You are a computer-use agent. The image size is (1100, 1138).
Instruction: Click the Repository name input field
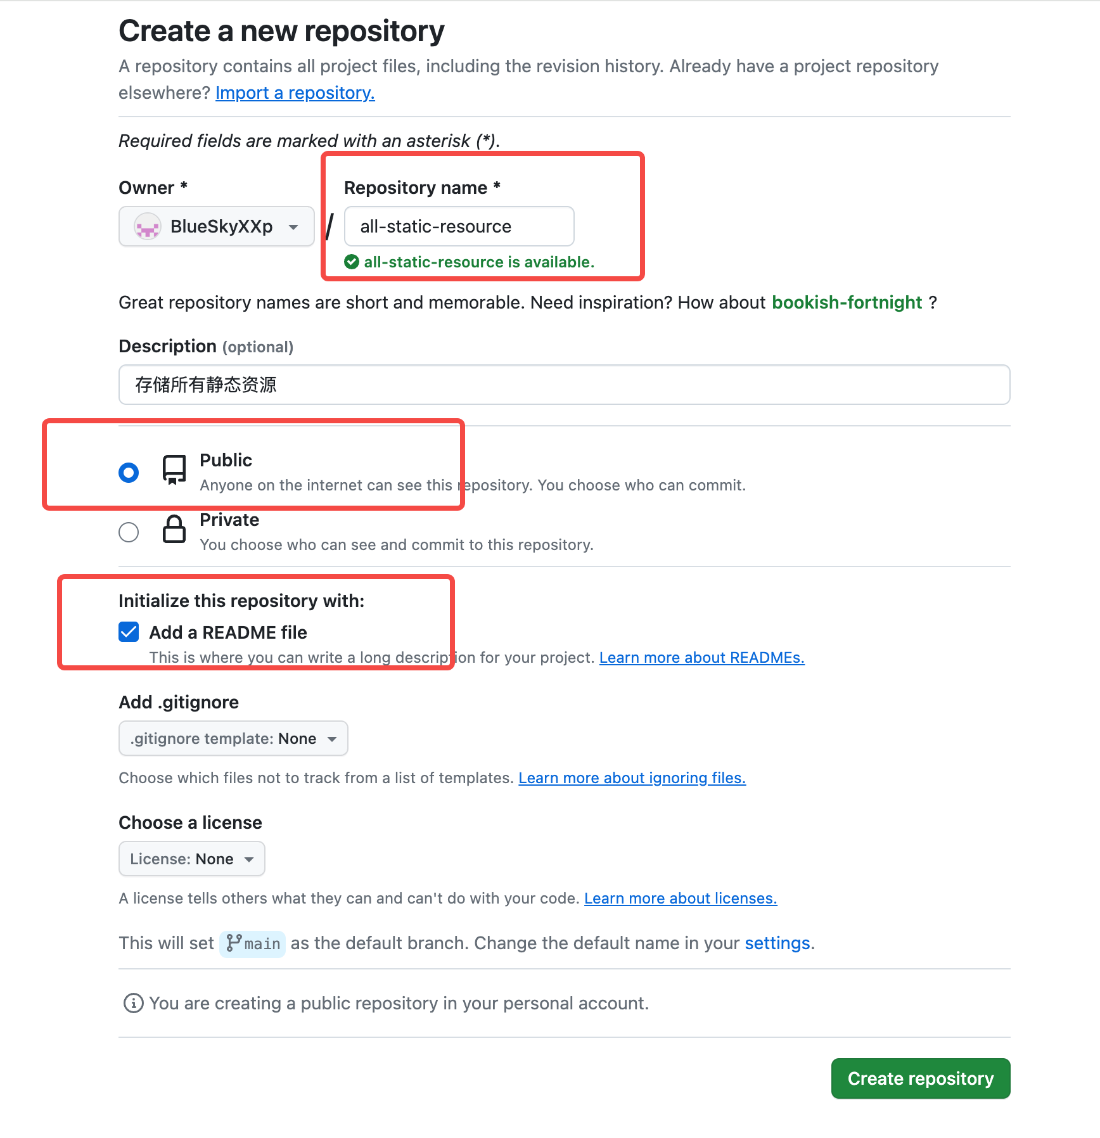[459, 227]
